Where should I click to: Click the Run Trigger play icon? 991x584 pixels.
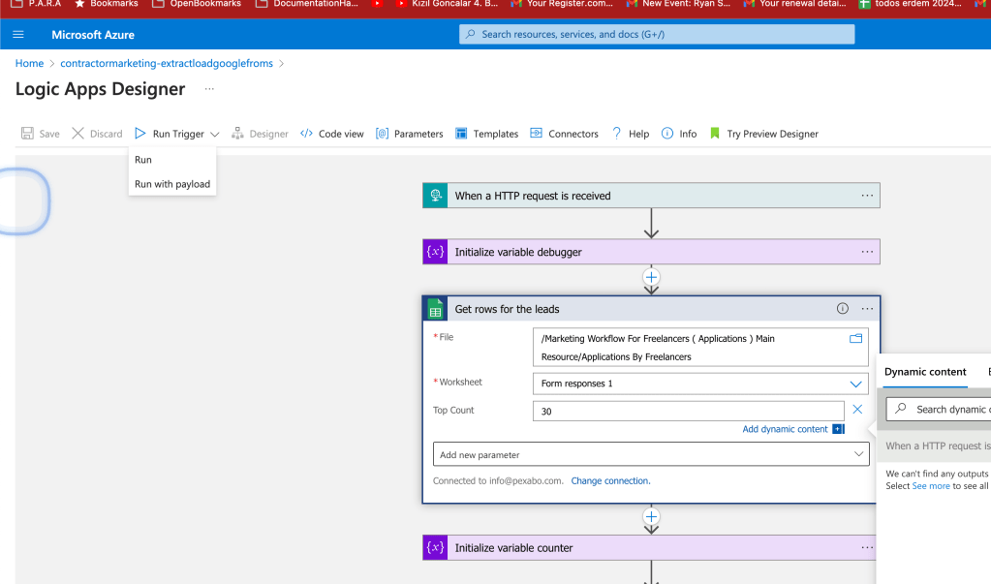[140, 134]
